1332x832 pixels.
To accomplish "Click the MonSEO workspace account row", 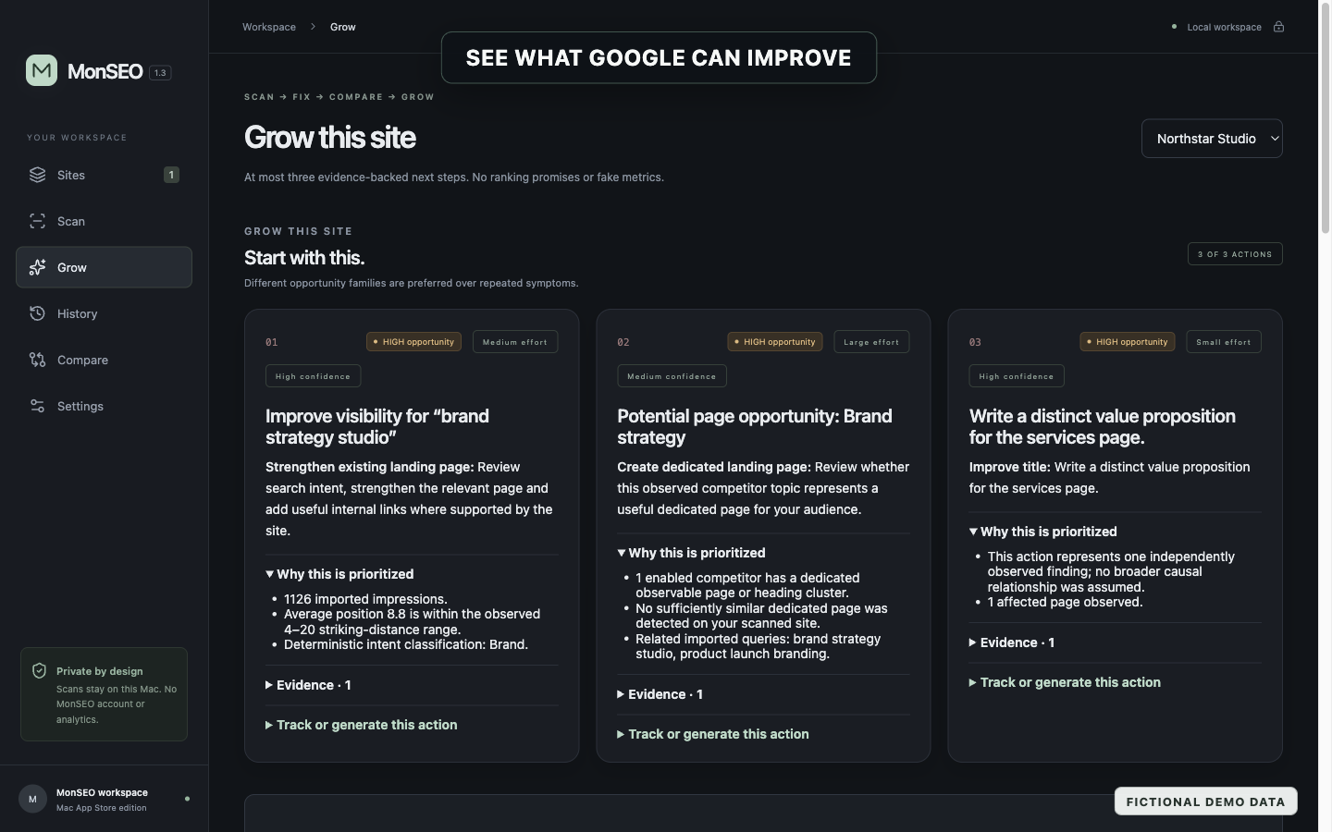I will [104, 799].
